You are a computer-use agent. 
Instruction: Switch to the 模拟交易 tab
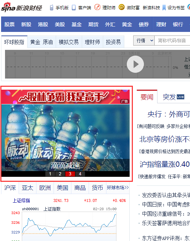coord(69,42)
